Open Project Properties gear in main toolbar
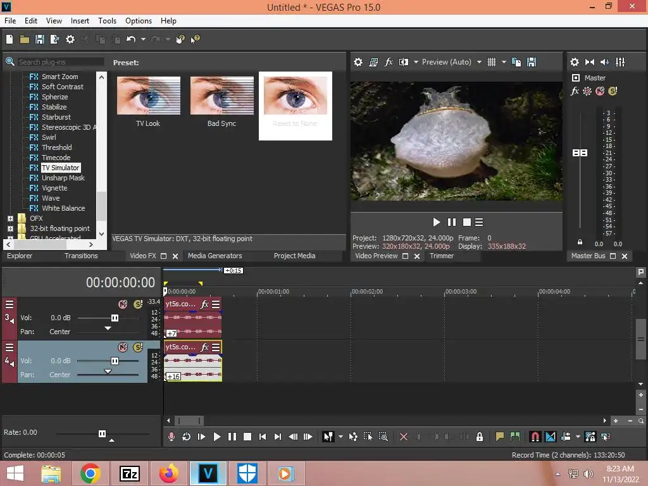648x486 pixels. coord(70,39)
